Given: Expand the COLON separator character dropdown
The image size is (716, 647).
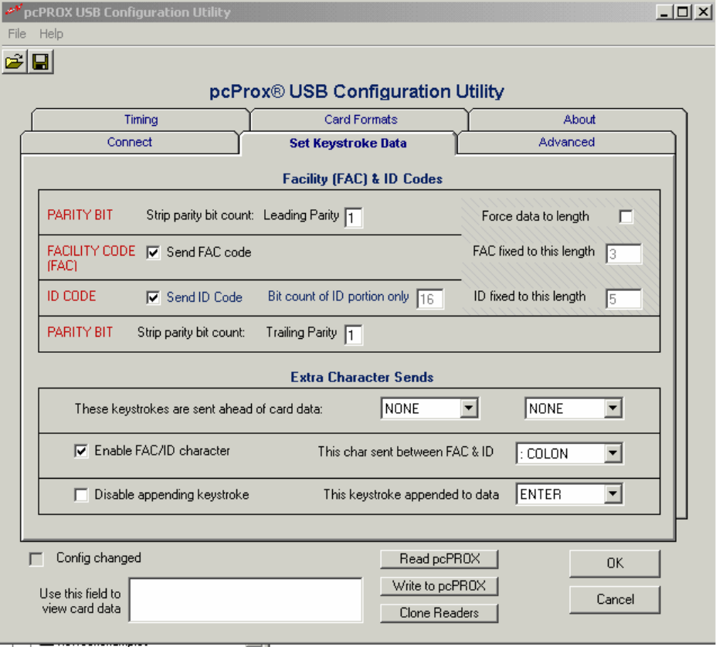Looking at the screenshot, I should pos(613,453).
